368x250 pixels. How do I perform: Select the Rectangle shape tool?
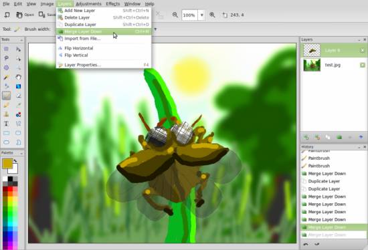(6, 133)
